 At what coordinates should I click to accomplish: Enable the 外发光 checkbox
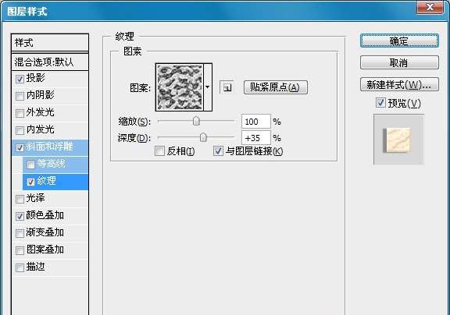click(x=20, y=113)
